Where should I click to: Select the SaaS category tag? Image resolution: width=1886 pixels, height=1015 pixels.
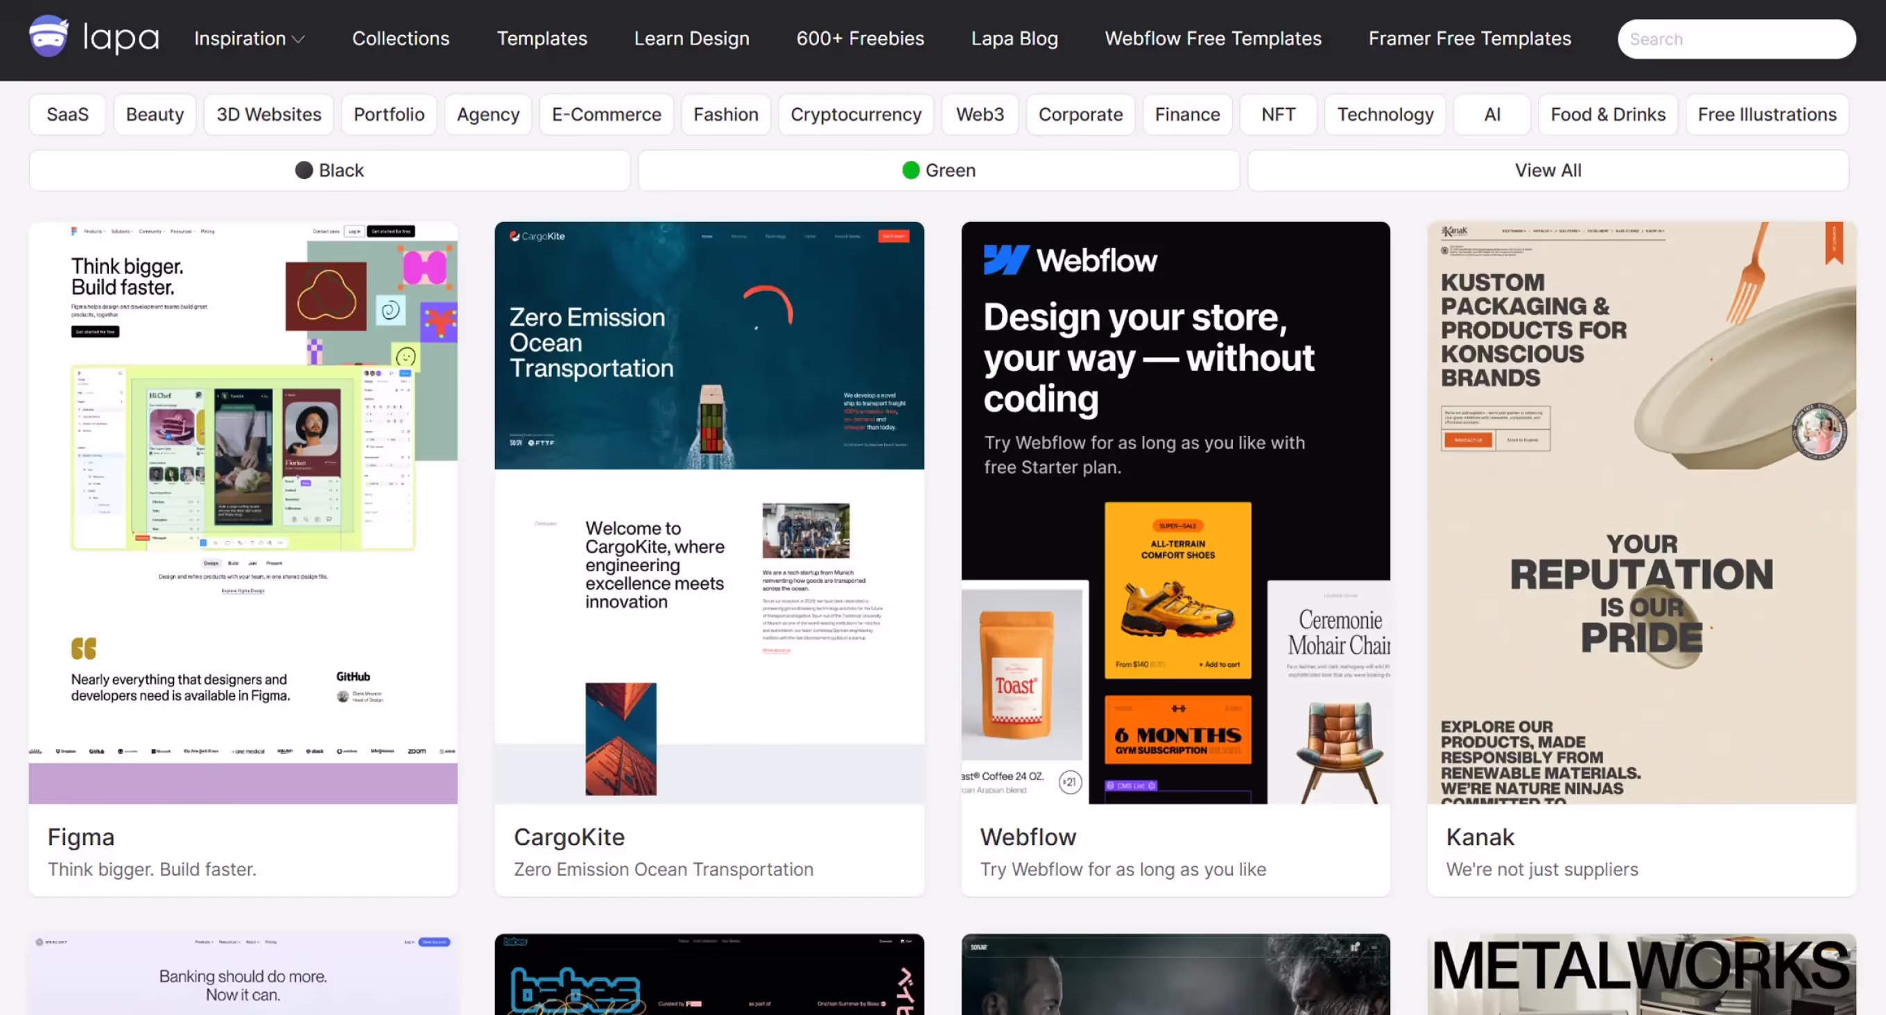point(67,114)
